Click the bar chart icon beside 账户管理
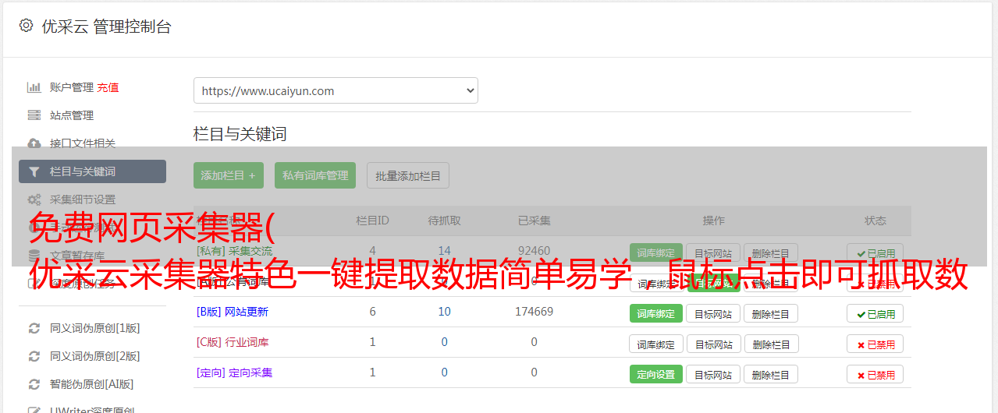This screenshot has height=413, width=998. click(x=34, y=87)
